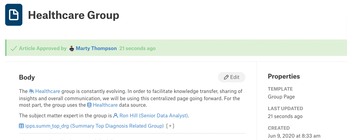
Task: Click the Properties panel heading
Action: (x=284, y=77)
